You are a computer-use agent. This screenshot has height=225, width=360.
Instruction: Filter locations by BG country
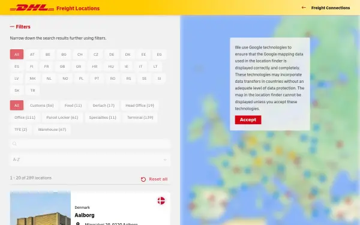click(64, 55)
